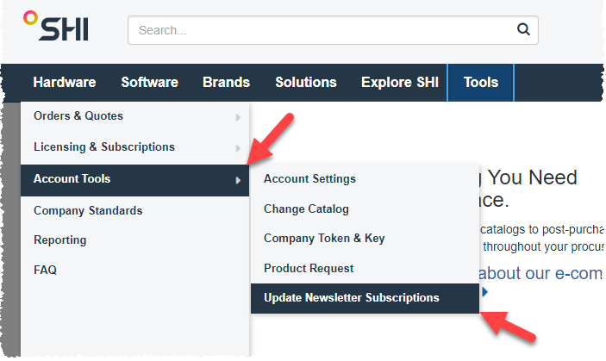The image size is (606, 361).
Task: Open the Explore SHI menu
Action: pyautogui.click(x=400, y=82)
